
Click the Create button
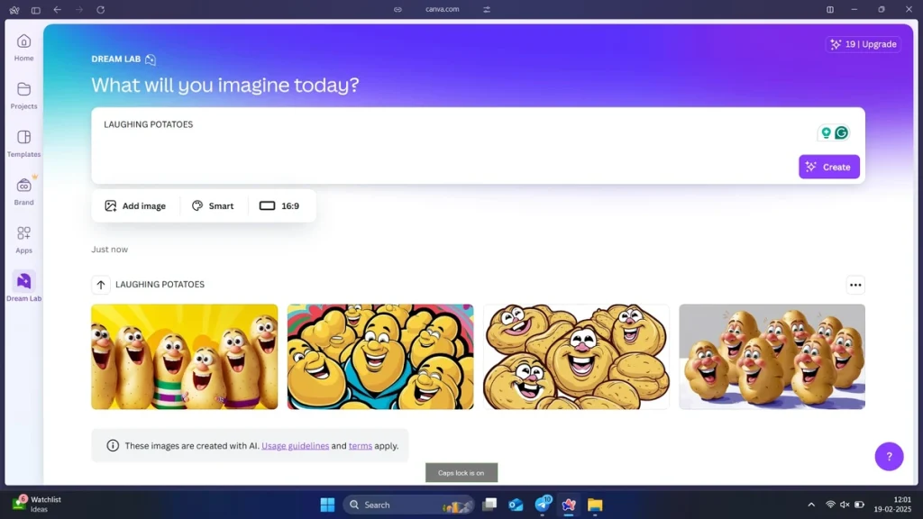[x=829, y=167]
